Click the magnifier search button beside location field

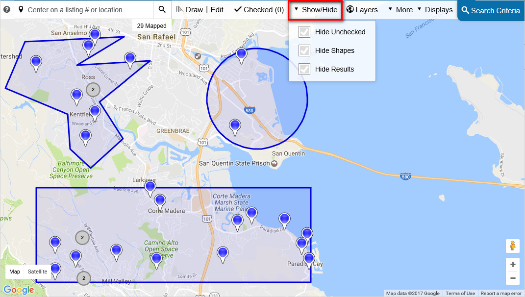click(162, 10)
